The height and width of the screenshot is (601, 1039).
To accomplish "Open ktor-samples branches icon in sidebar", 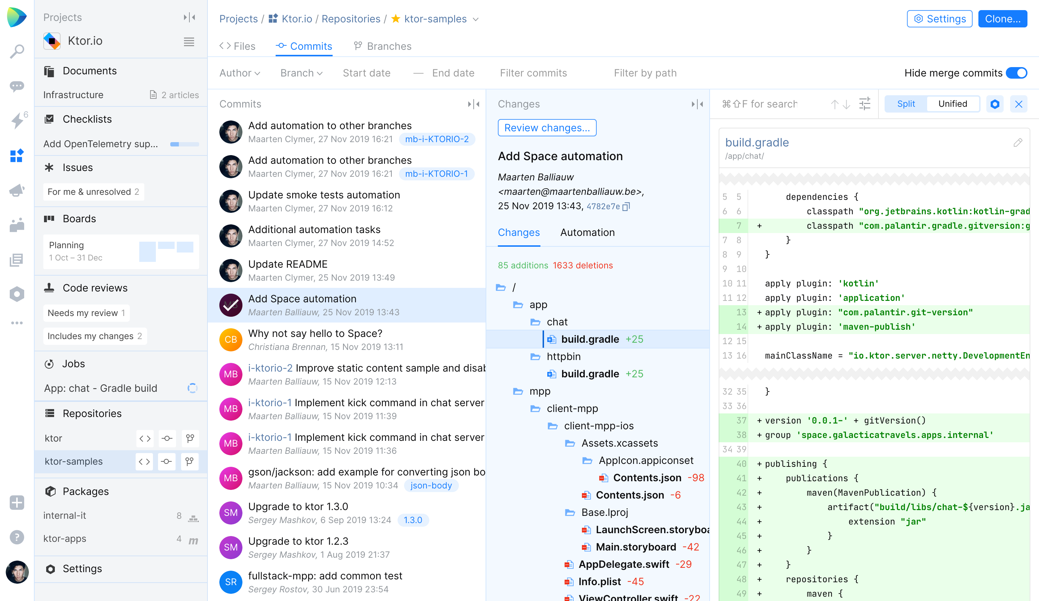I will pos(190,462).
